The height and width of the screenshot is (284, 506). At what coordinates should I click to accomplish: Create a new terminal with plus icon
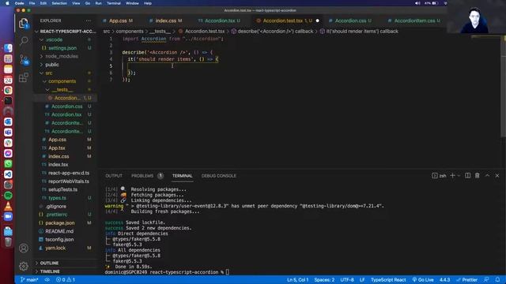click(452, 175)
